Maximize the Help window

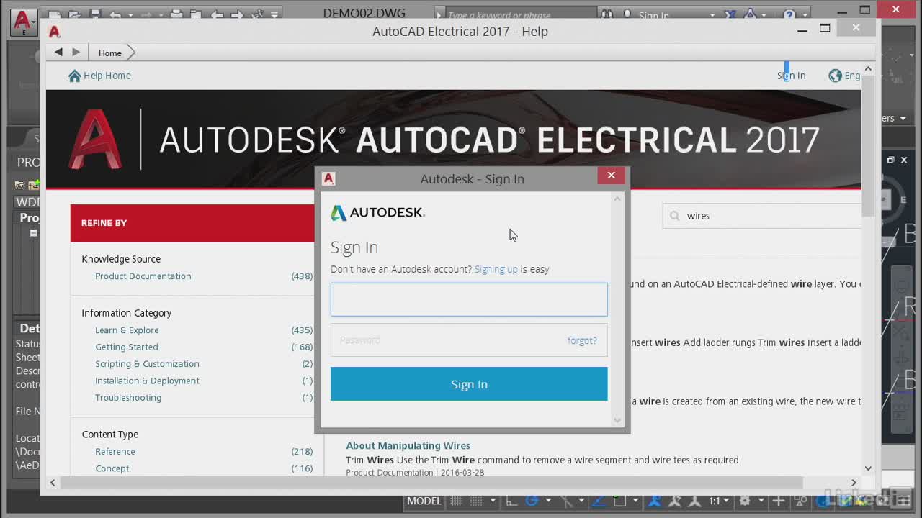click(x=825, y=28)
